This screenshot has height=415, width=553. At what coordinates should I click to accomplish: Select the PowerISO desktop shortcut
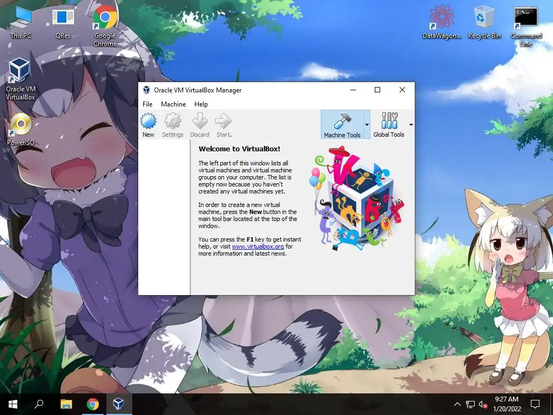click(21, 129)
